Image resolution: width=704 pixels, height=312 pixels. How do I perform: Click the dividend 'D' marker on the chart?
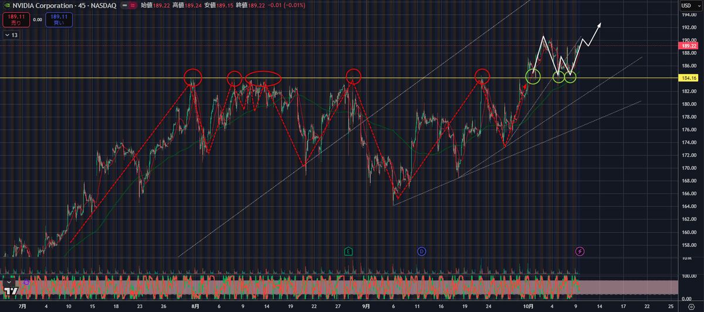click(421, 252)
